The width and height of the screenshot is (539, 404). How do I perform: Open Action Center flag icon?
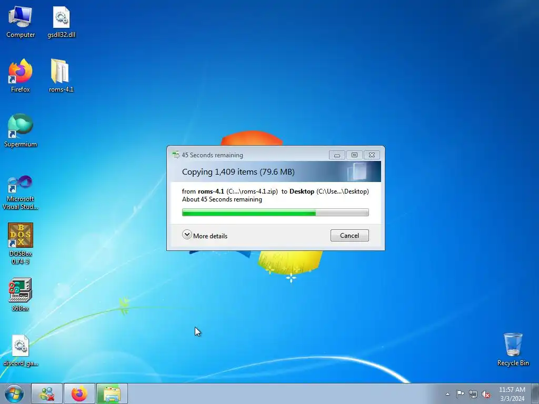(x=460, y=394)
